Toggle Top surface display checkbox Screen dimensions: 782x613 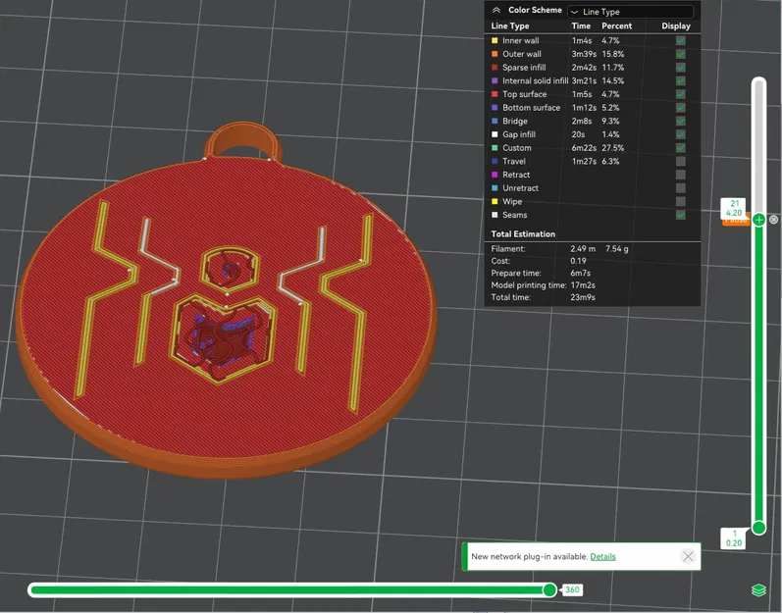(680, 94)
